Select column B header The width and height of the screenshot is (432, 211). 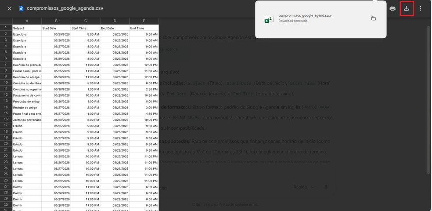pos(56,21)
